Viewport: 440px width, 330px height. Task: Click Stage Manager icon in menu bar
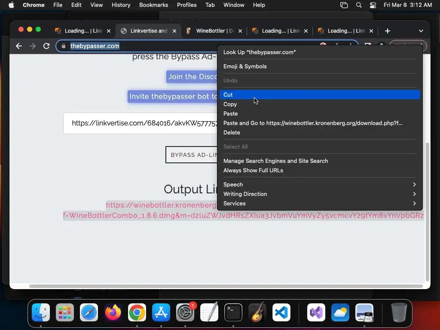[x=344, y=5]
